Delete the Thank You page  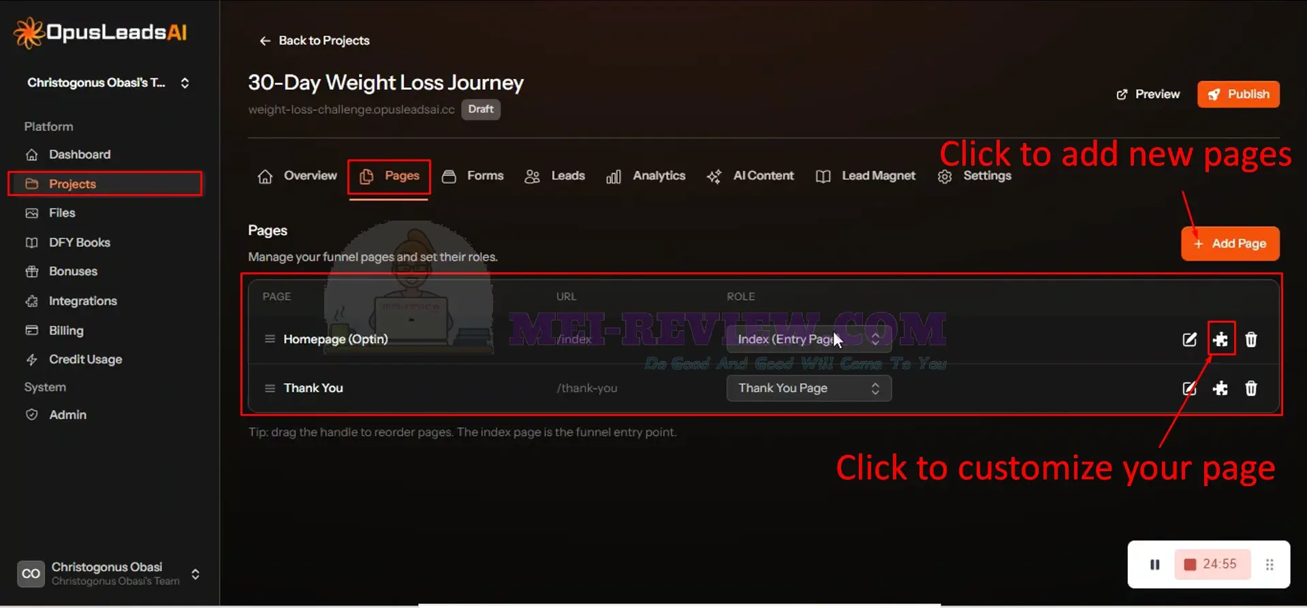pyautogui.click(x=1251, y=388)
